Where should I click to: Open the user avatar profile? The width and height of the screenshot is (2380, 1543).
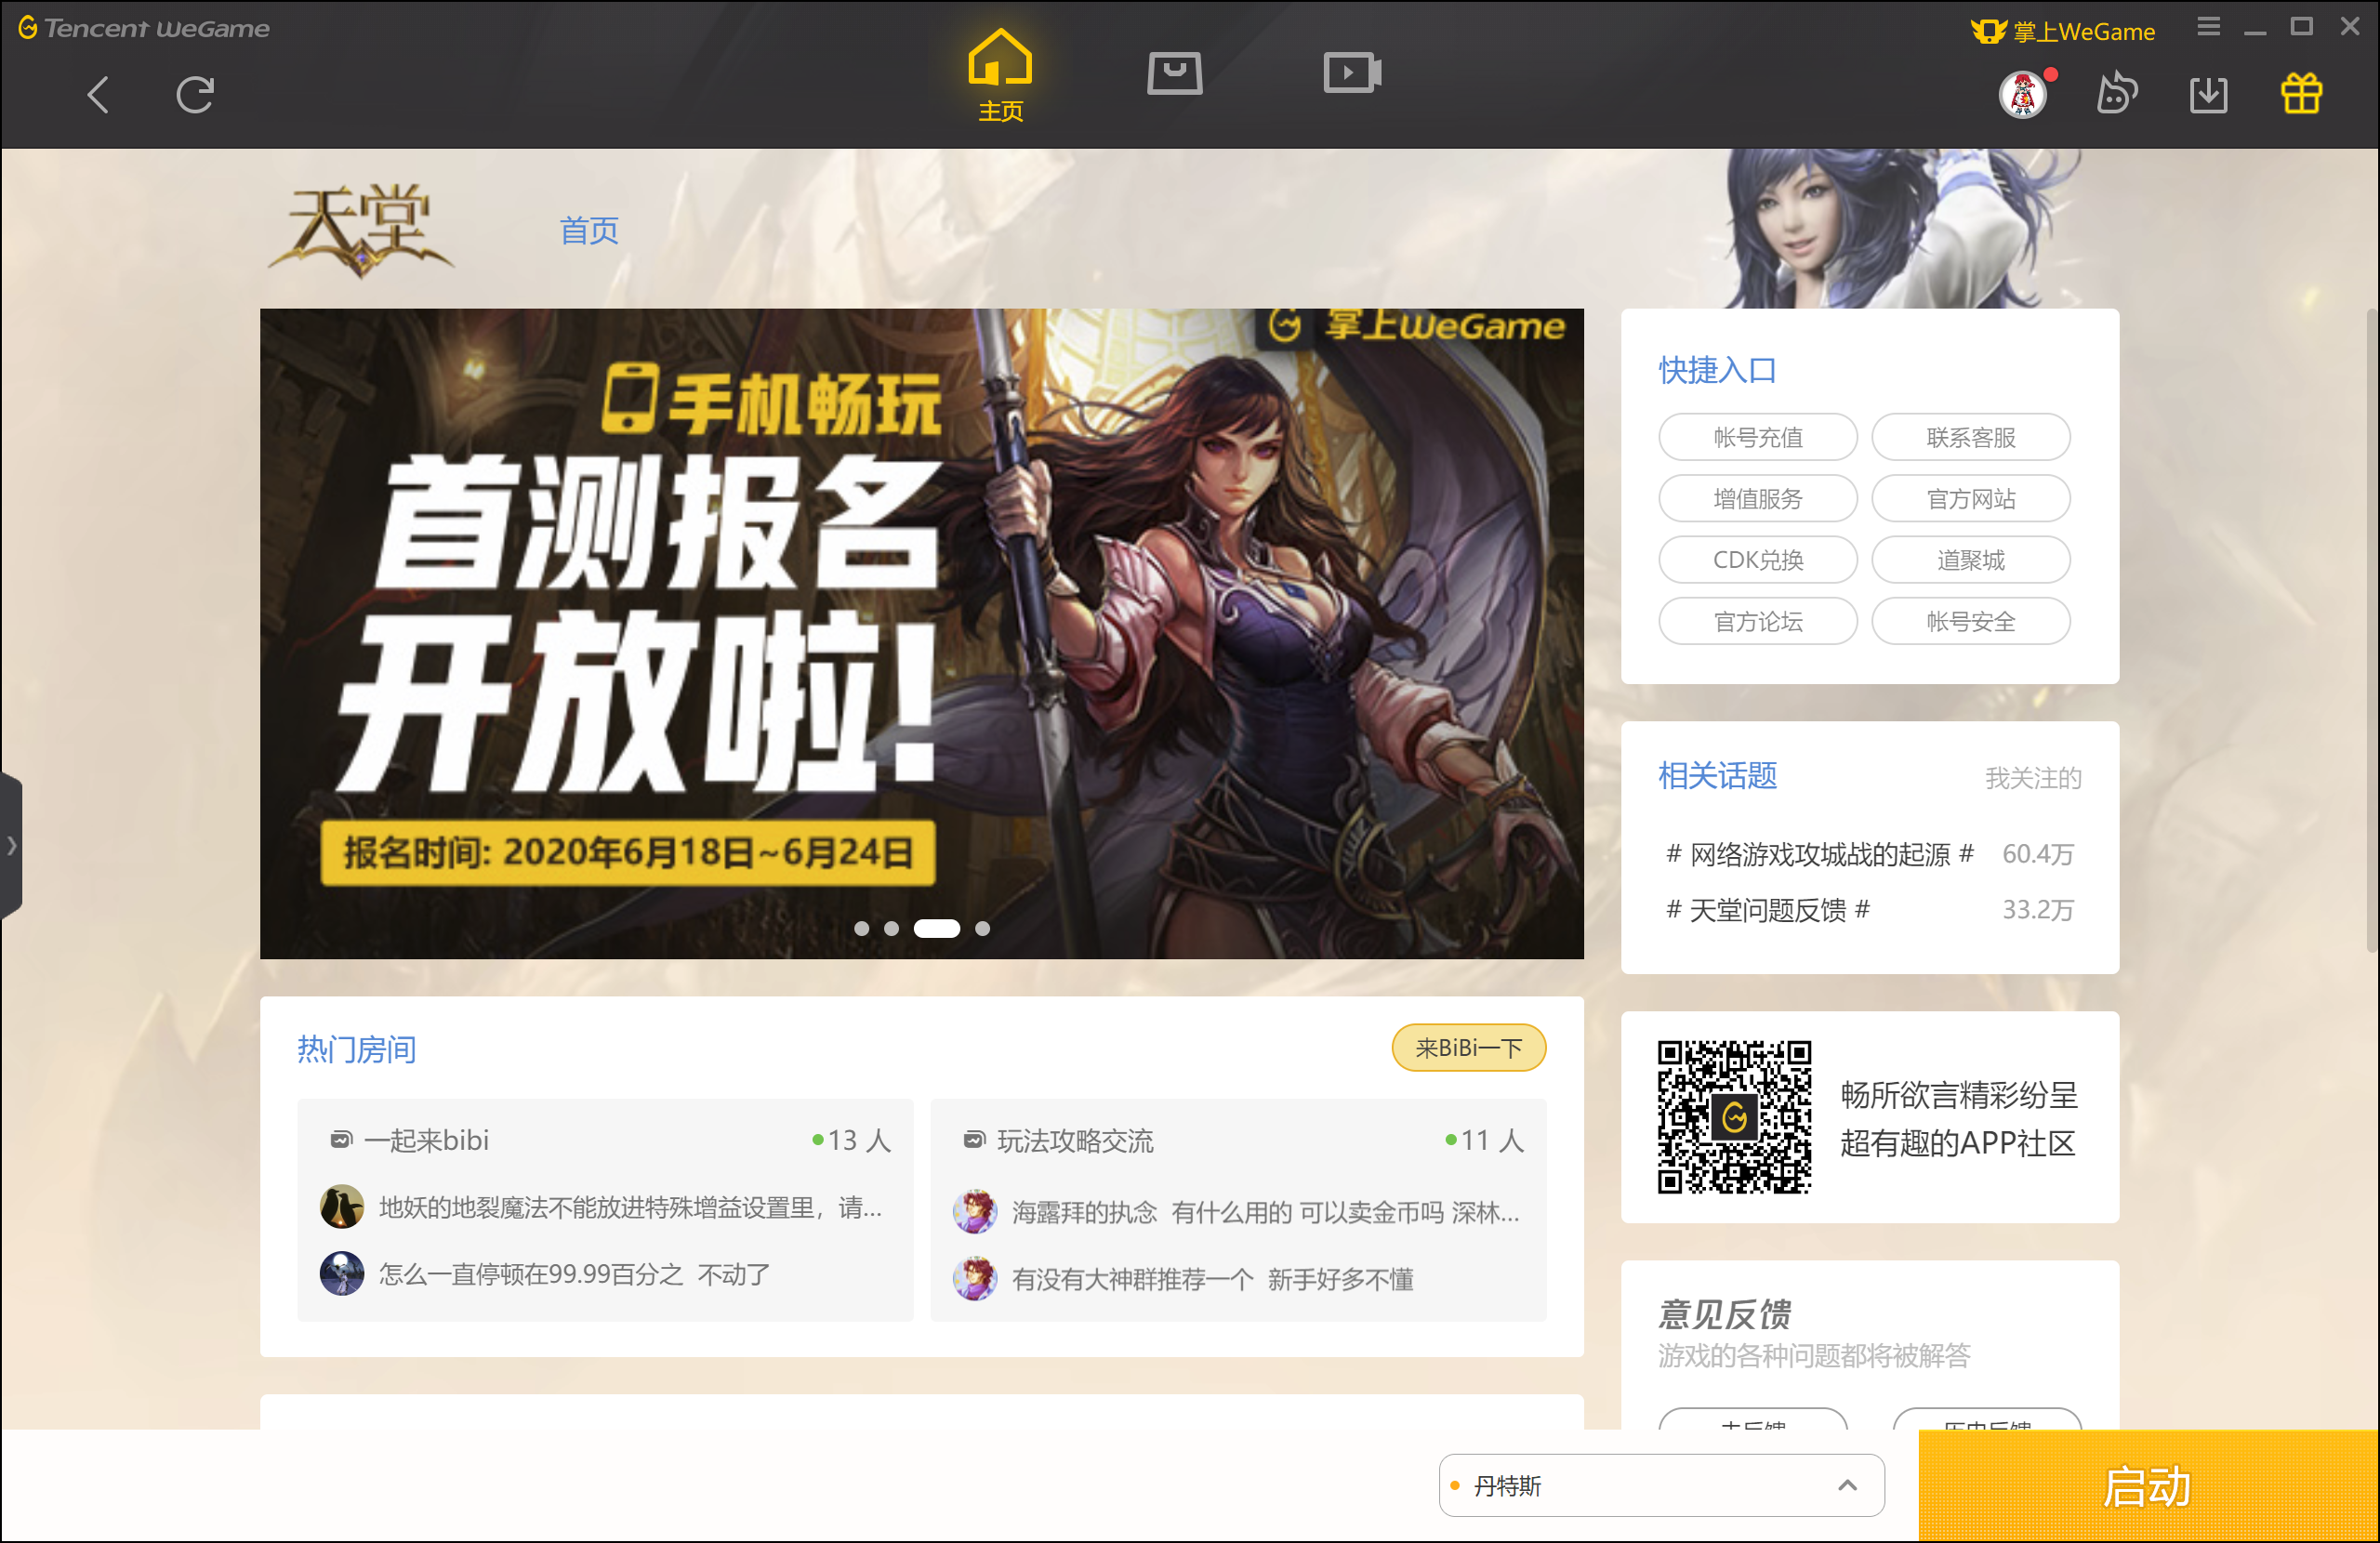click(2022, 95)
